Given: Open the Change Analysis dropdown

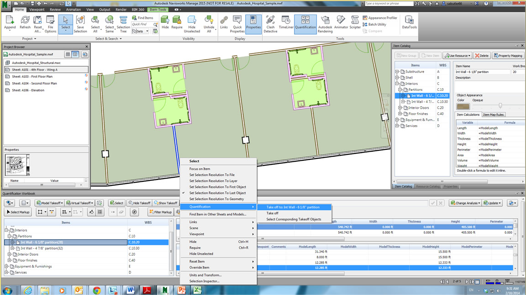Looking at the screenshot, I should (465, 203).
